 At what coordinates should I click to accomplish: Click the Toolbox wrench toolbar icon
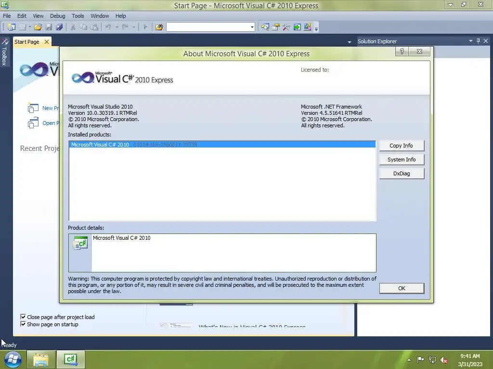click(286, 27)
